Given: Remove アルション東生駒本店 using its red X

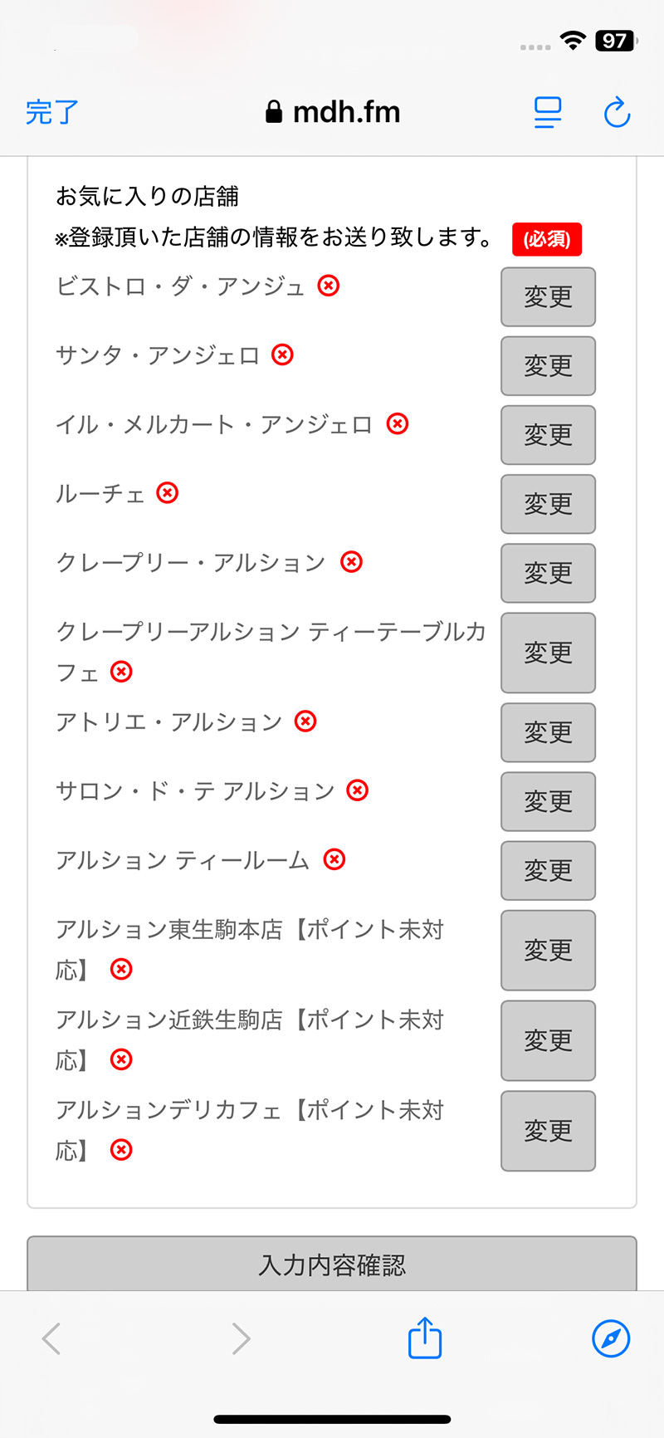Looking at the screenshot, I should tap(121, 969).
